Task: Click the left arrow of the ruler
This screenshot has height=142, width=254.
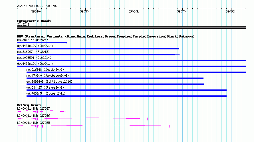Action: (x=18, y=9)
